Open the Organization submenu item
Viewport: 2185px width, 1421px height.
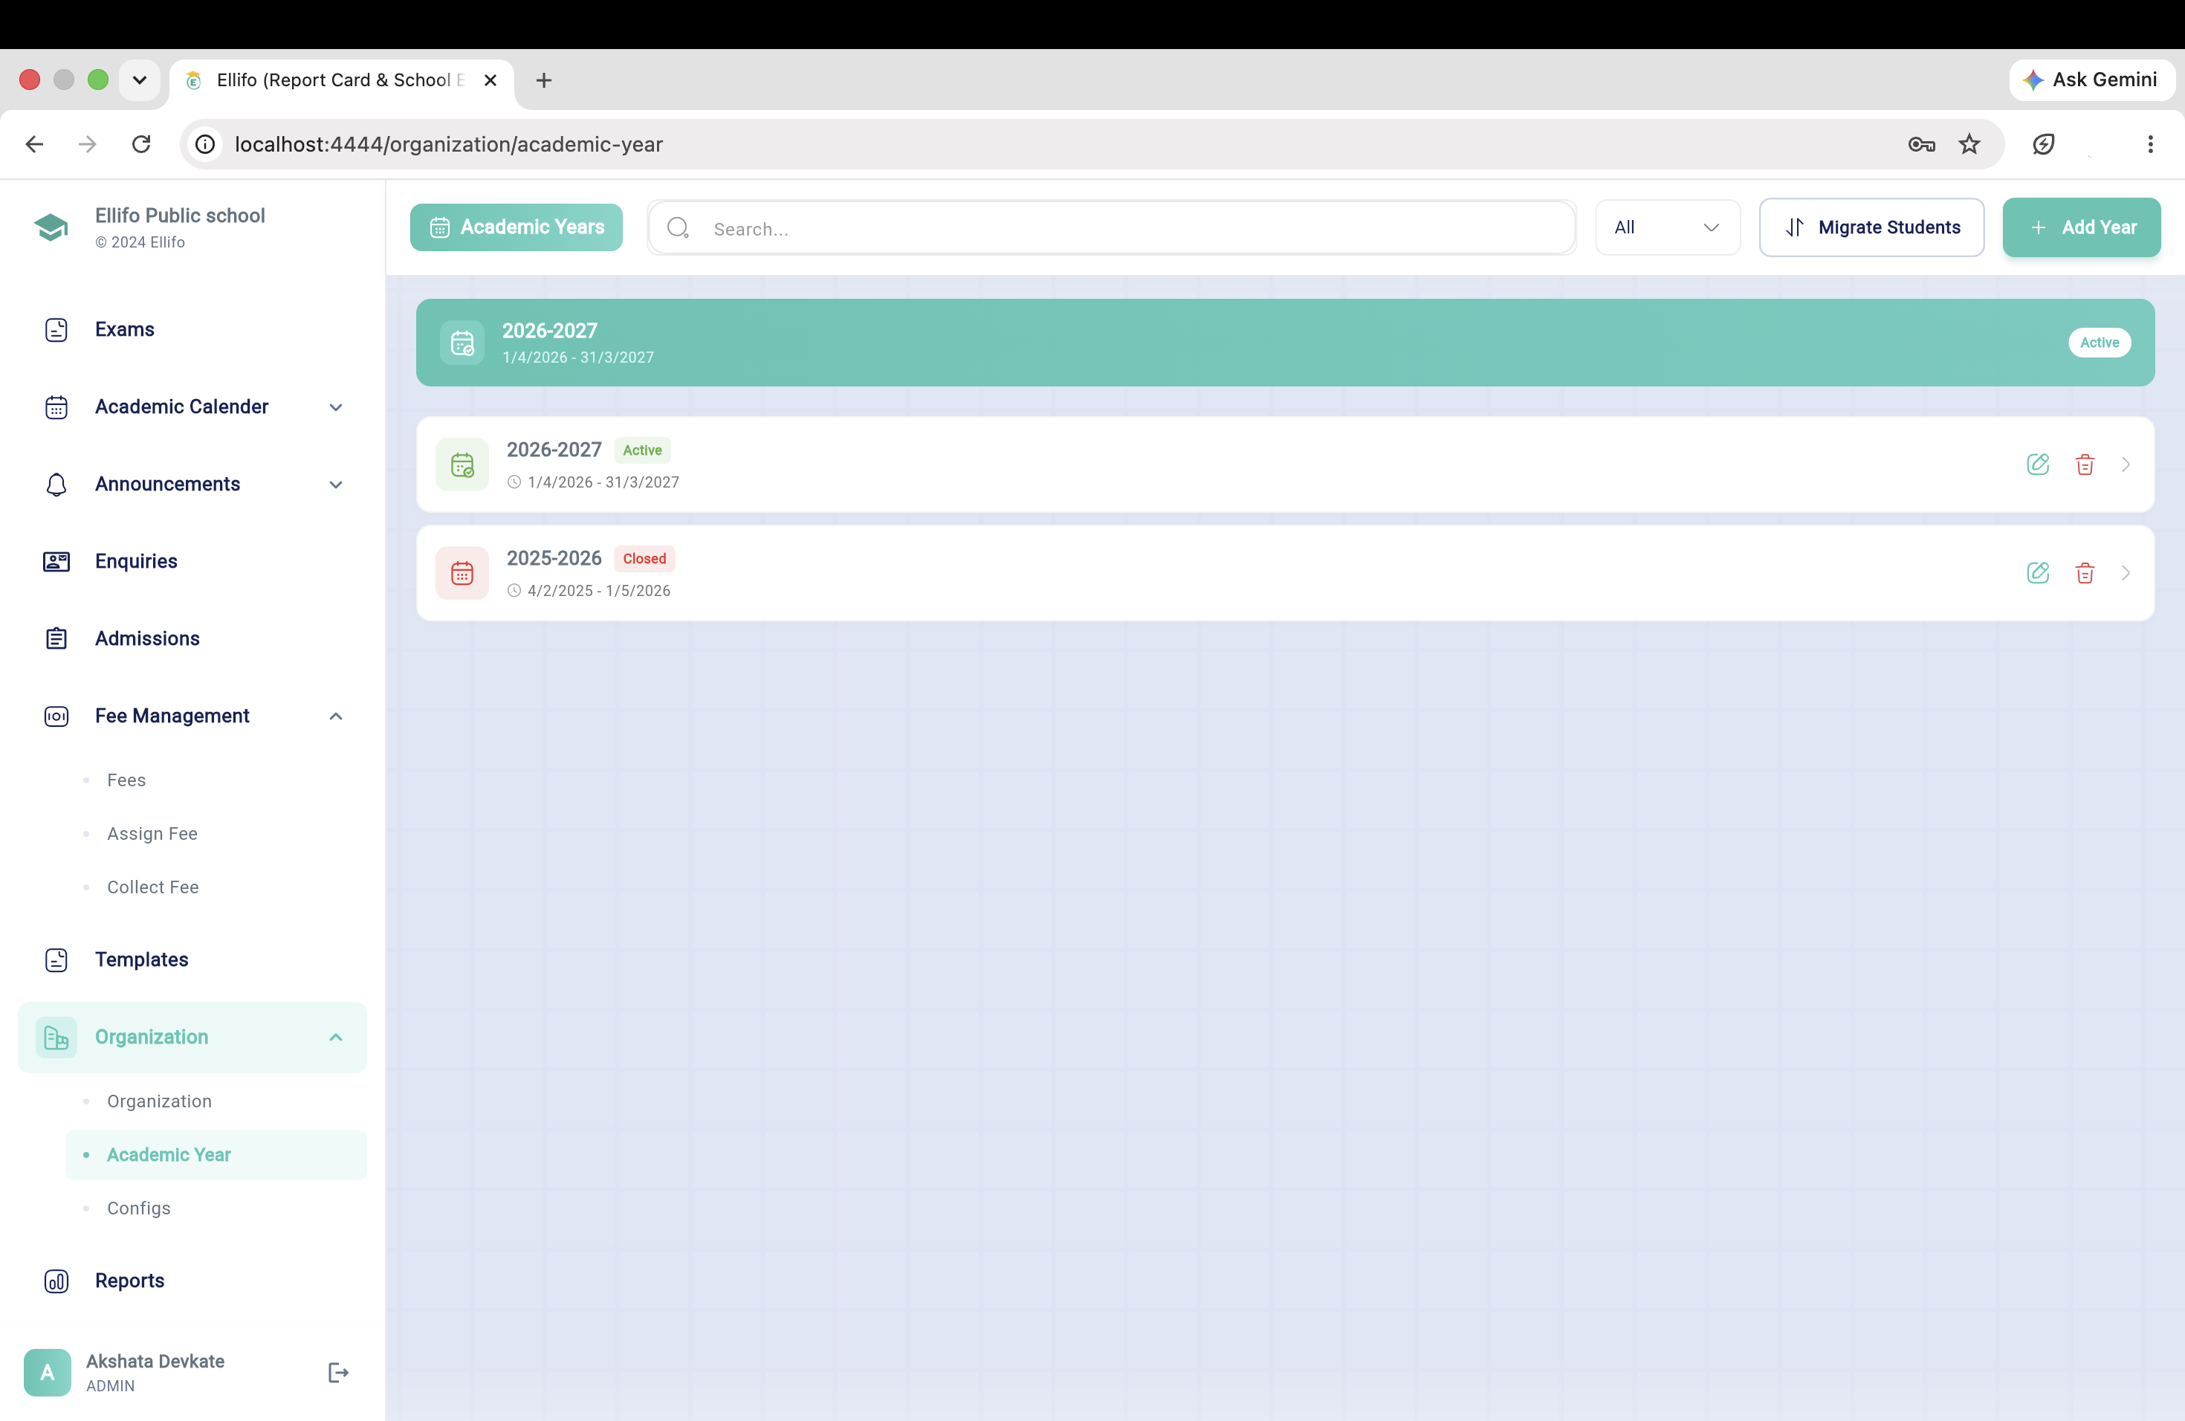point(160,1101)
